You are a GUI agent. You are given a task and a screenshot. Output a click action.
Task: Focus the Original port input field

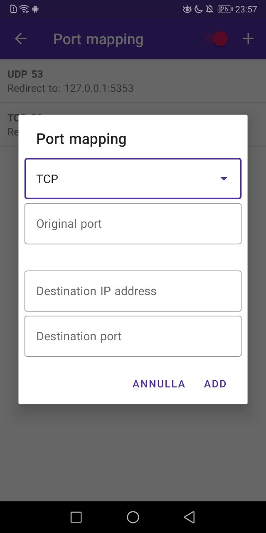point(133,224)
